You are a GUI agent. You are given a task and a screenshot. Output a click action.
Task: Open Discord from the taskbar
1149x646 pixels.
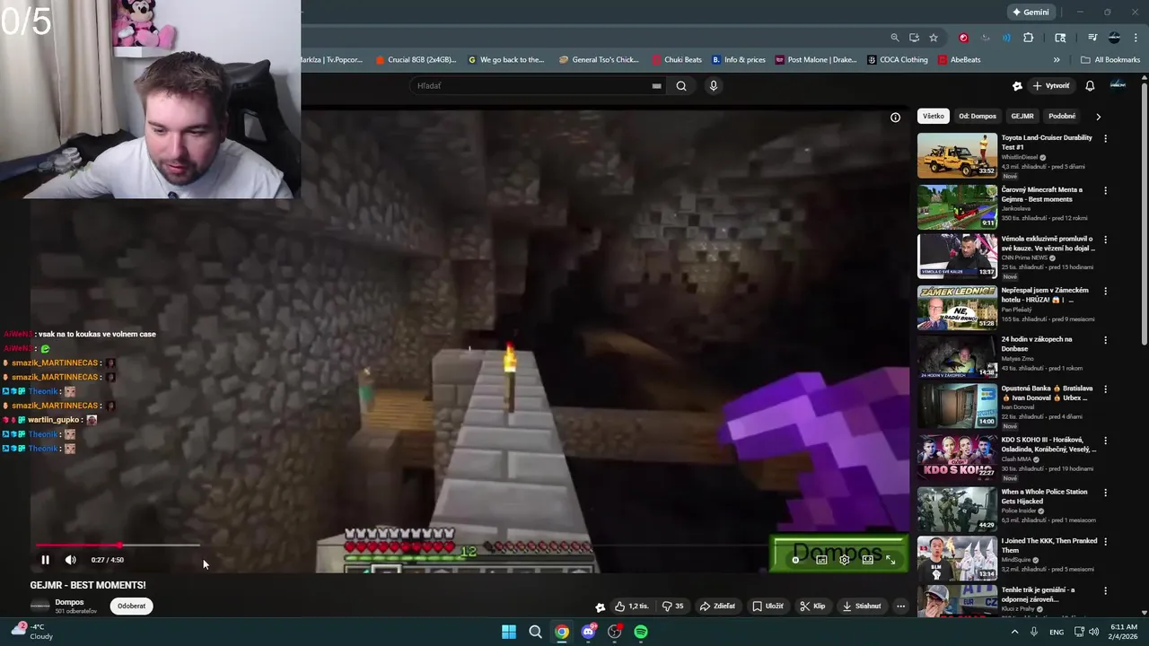click(588, 632)
